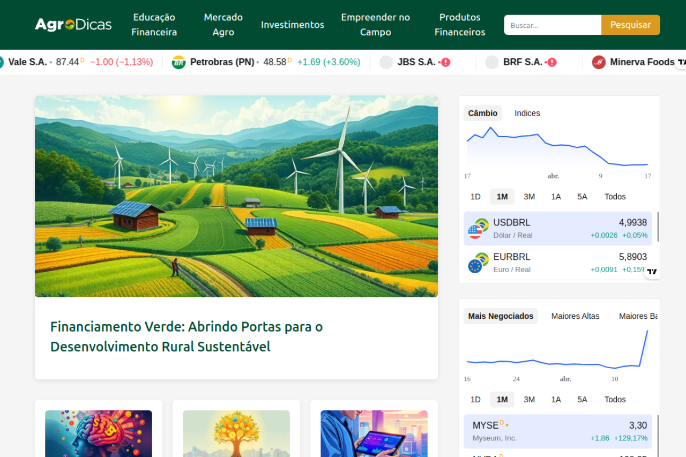
Task: Click the EURBRL flag pair icon
Action: [478, 263]
